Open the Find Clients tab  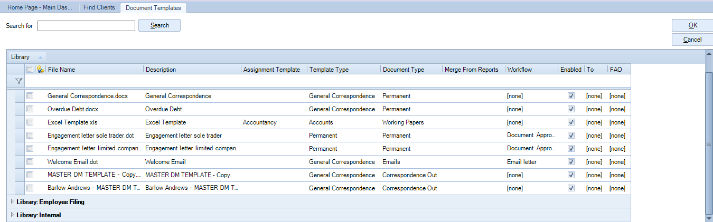coord(99,7)
